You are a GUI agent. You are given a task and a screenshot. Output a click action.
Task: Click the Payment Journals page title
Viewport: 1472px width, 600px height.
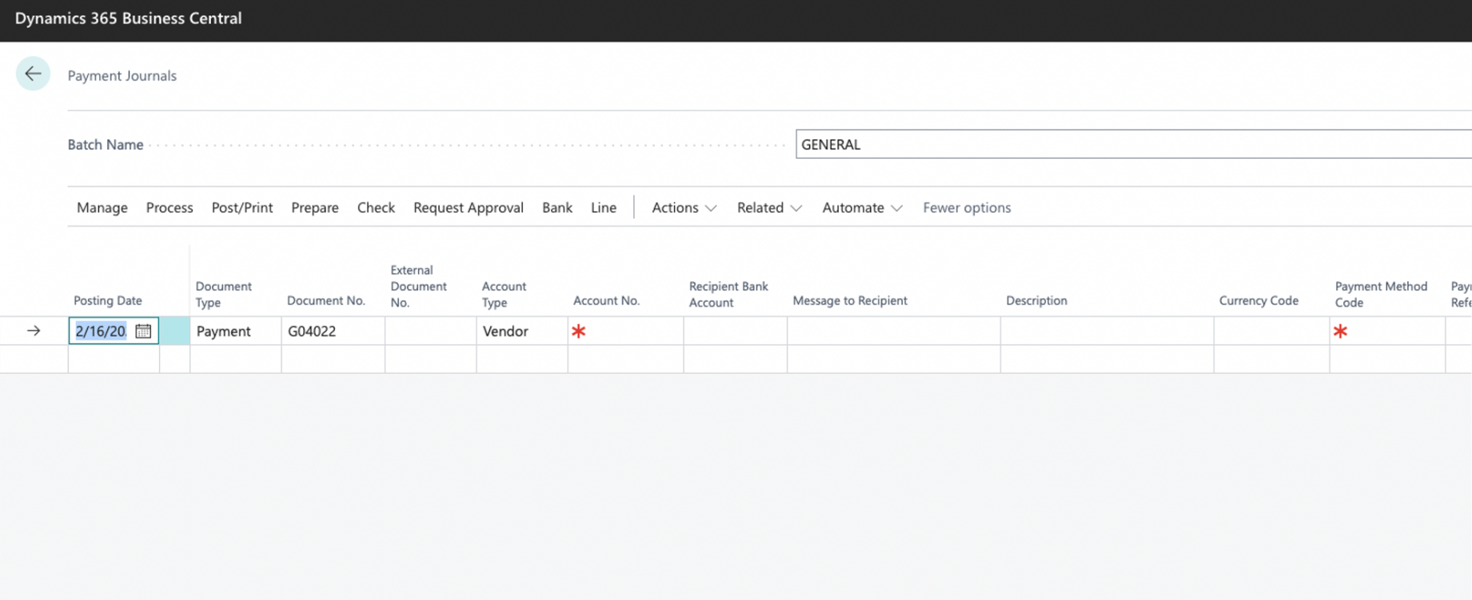(122, 76)
